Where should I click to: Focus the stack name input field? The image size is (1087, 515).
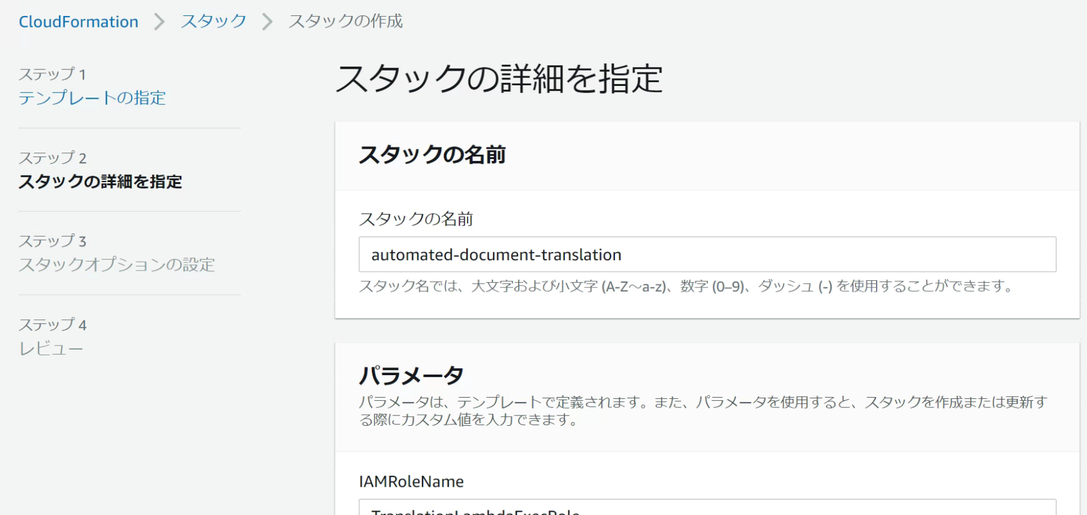point(707,255)
